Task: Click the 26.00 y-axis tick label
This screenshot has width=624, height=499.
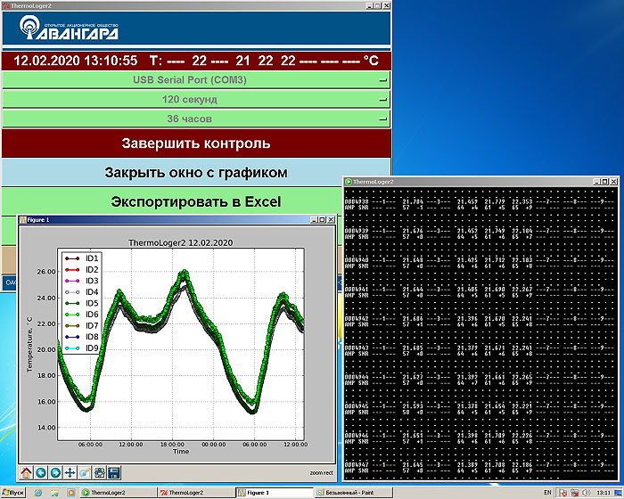Action: [46, 272]
